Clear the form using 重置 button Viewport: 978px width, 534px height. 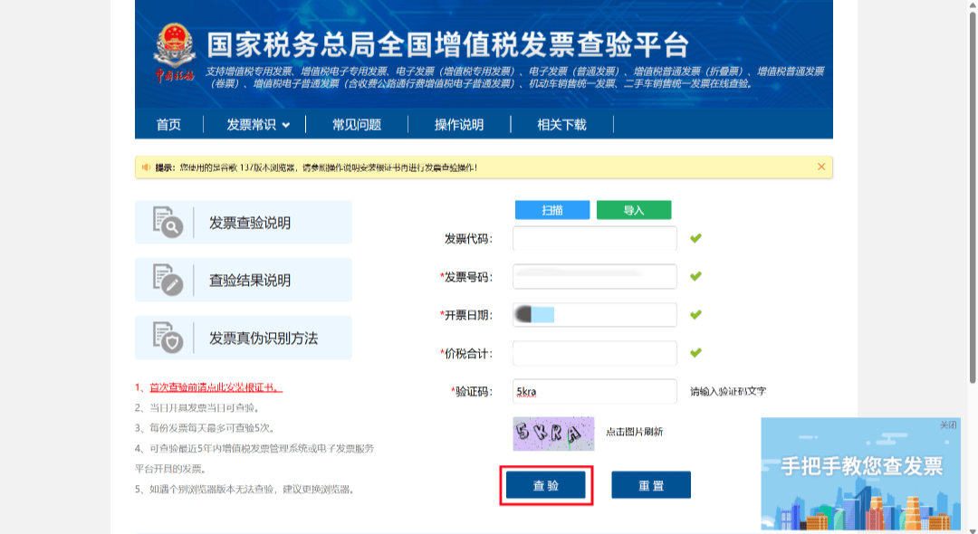click(651, 485)
